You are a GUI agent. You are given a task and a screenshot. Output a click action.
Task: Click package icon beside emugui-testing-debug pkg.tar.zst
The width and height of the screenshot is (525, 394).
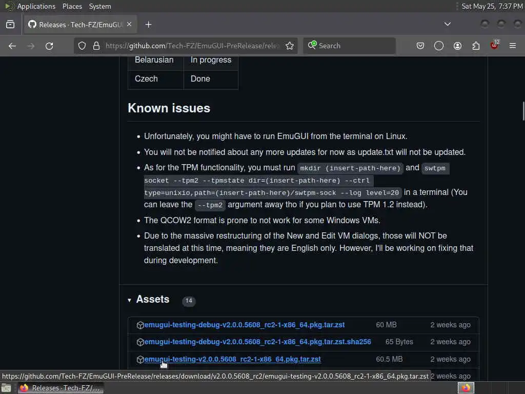click(140, 325)
